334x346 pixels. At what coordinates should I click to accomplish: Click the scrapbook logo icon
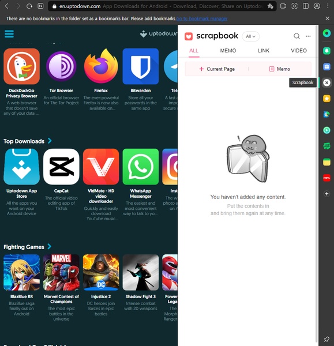189,36
